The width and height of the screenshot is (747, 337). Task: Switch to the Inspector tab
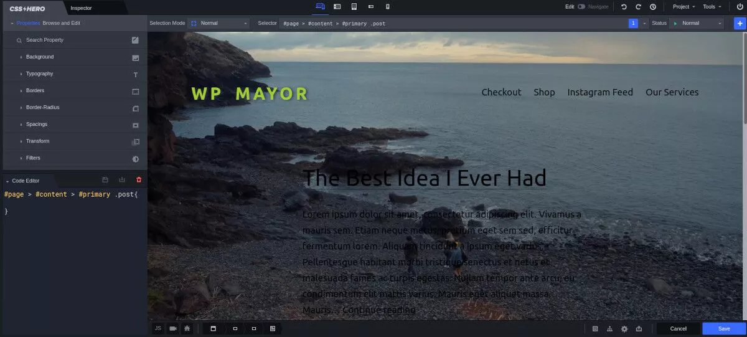[x=81, y=8]
